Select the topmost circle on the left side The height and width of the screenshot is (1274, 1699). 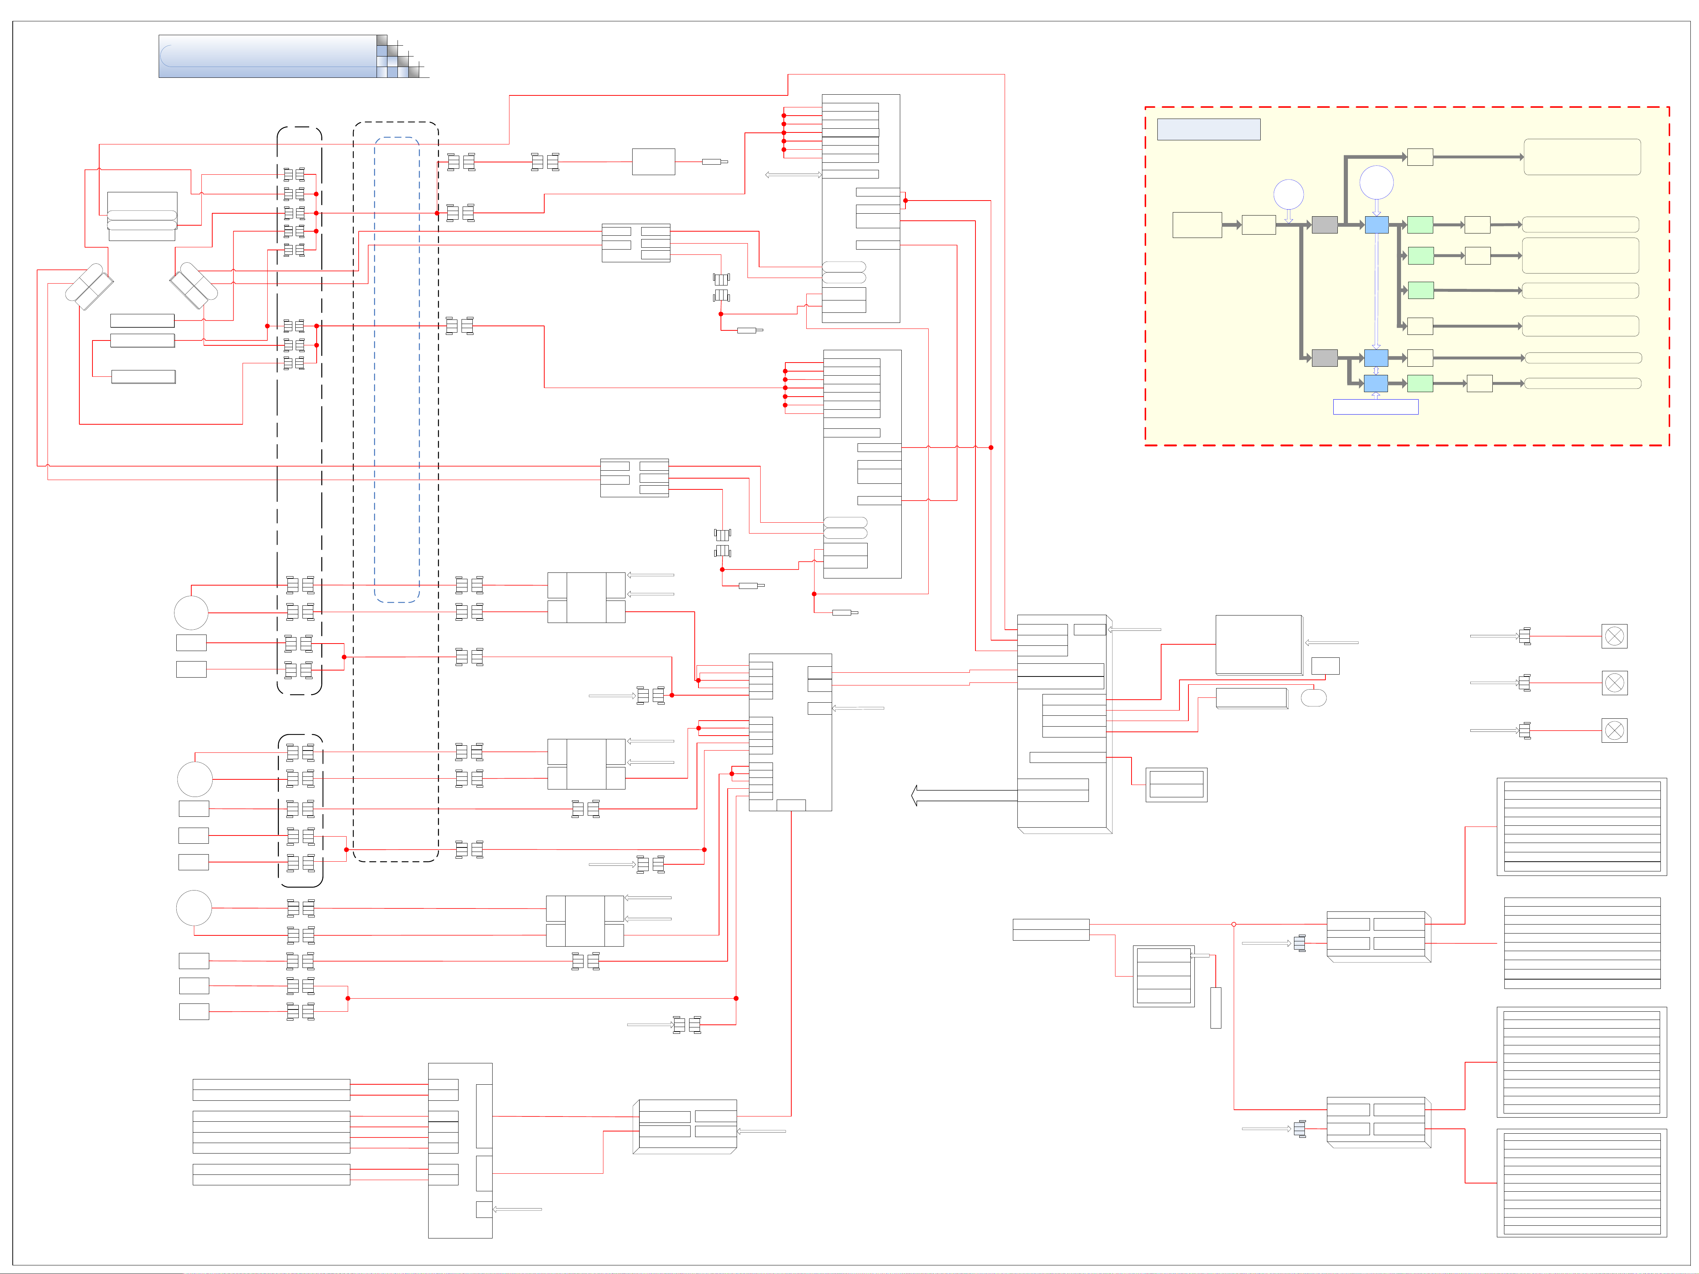pyautogui.click(x=191, y=613)
